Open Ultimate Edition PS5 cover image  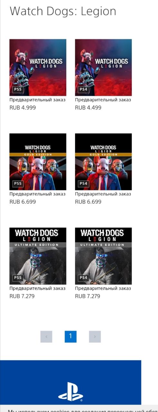(38, 256)
